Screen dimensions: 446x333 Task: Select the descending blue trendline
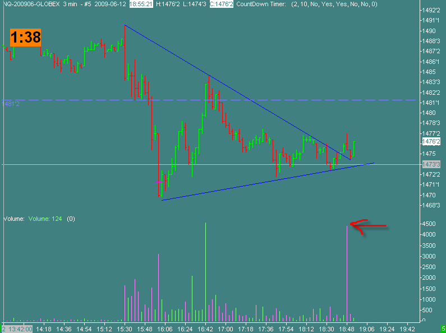click(x=237, y=92)
